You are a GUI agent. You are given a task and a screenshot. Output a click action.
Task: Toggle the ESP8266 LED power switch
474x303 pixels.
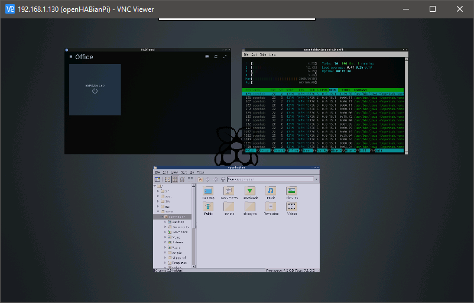coord(95,91)
